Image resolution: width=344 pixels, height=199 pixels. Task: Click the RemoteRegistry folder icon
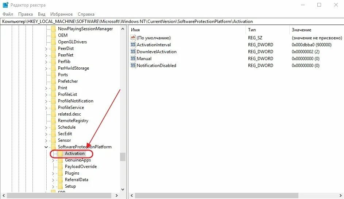pyautogui.click(x=53, y=121)
